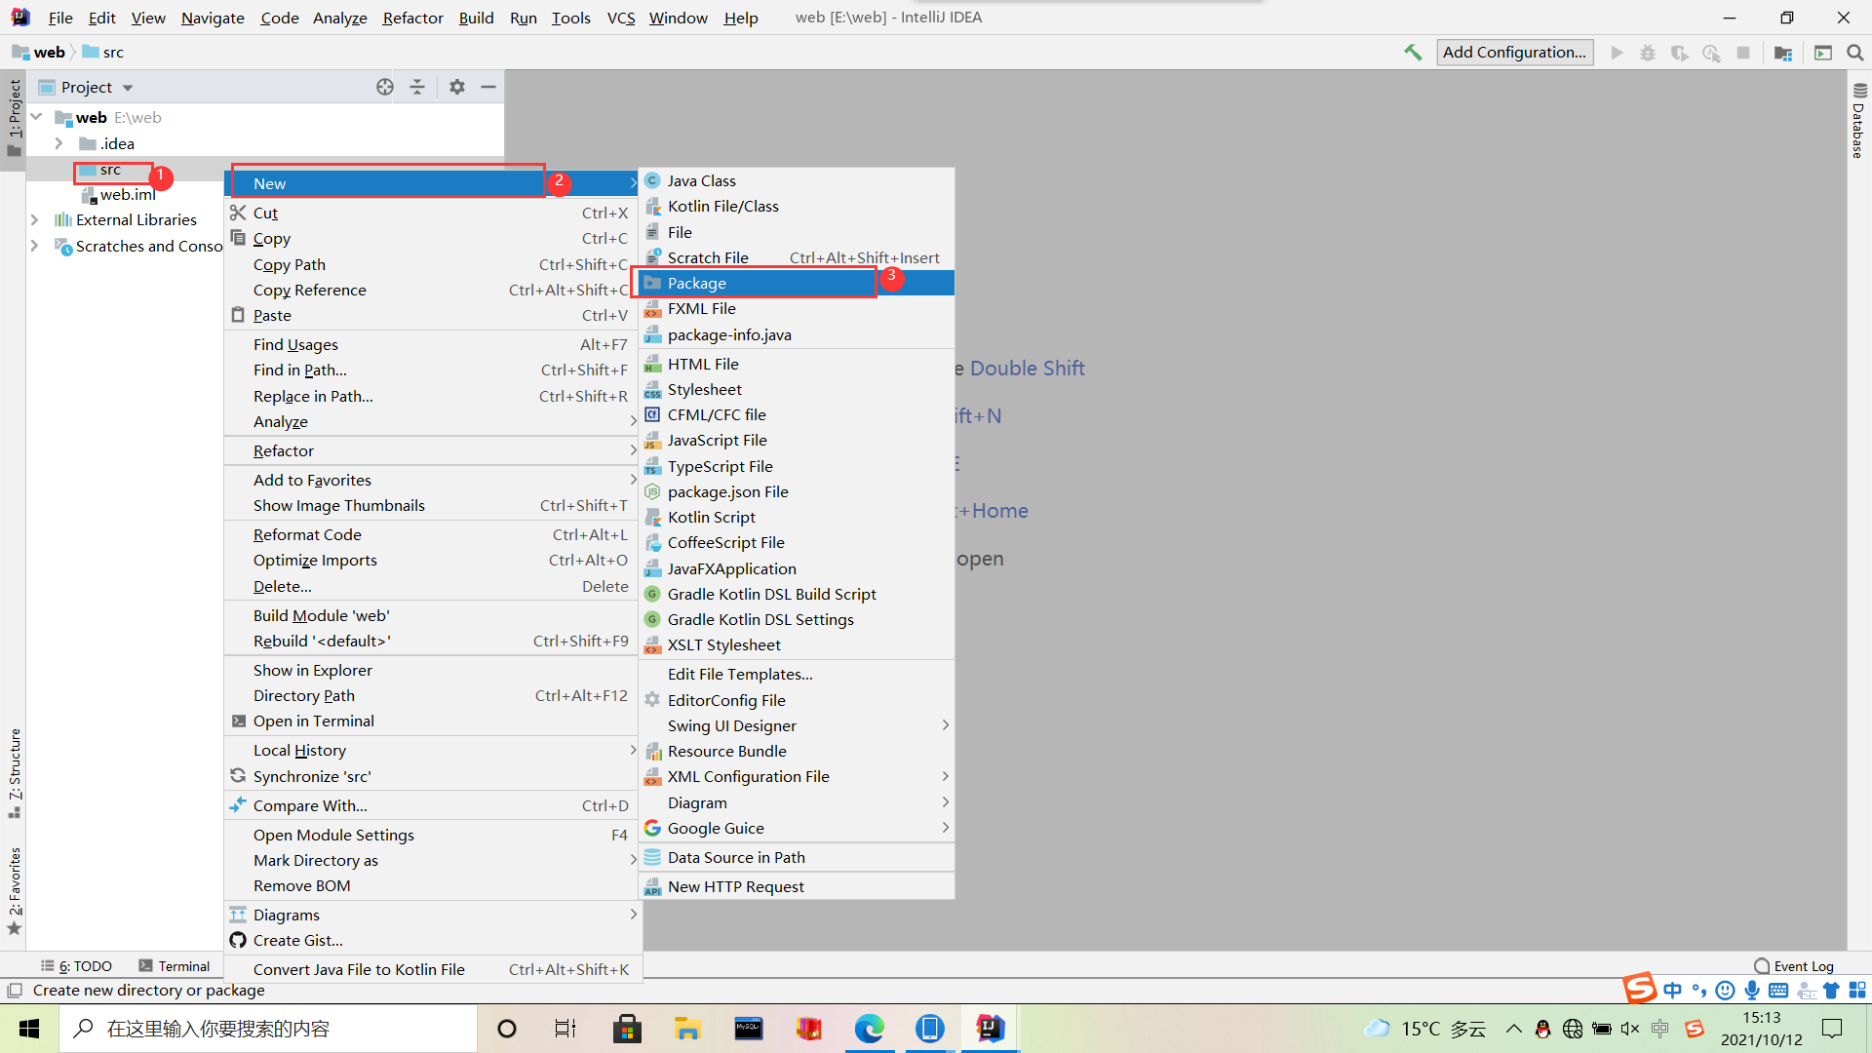Image resolution: width=1872 pixels, height=1053 pixels.
Task: Expand External Libraries node
Action: click(x=35, y=219)
